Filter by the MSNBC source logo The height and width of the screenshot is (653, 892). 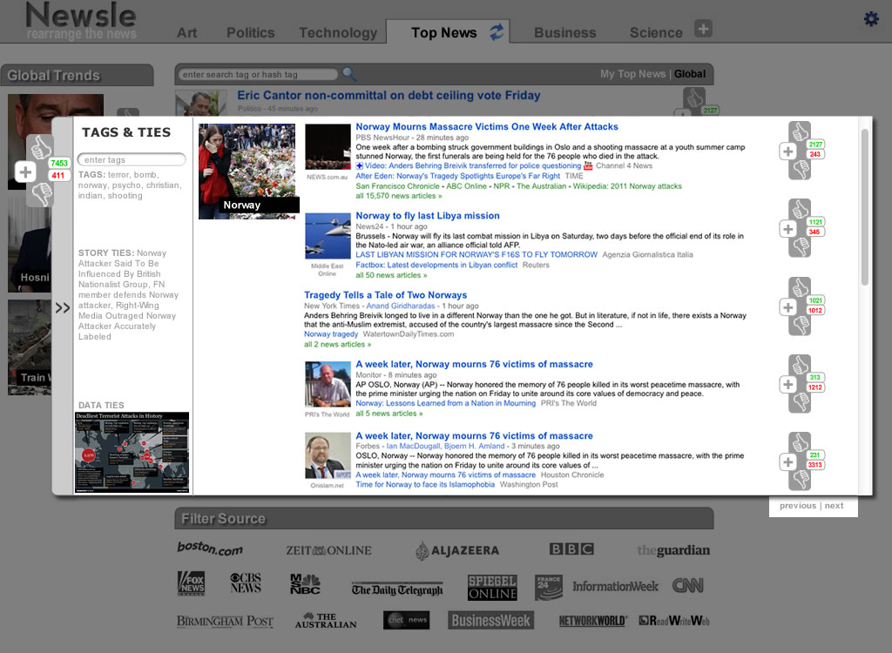pos(305,584)
